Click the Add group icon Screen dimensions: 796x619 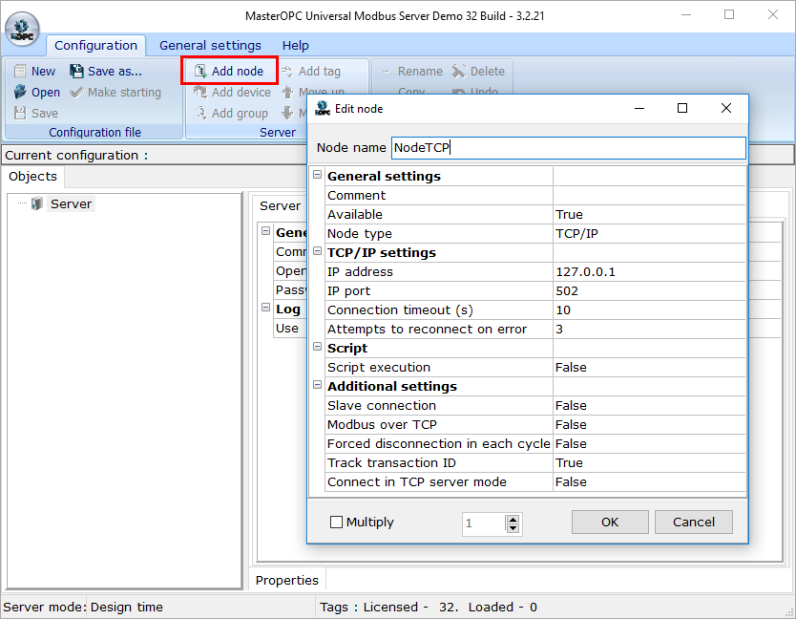(201, 113)
